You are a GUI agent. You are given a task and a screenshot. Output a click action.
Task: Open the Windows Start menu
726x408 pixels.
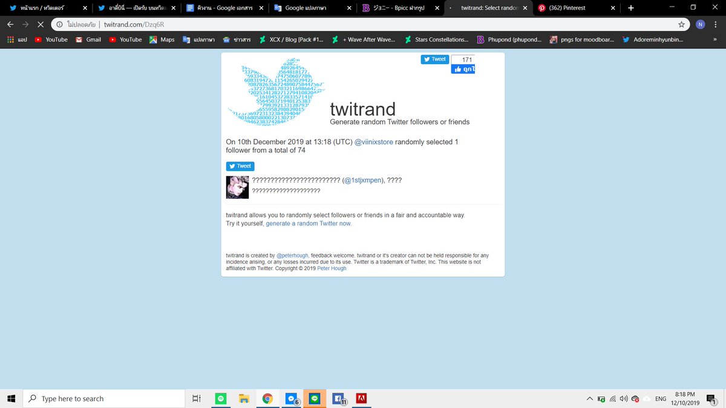pyautogui.click(x=11, y=398)
